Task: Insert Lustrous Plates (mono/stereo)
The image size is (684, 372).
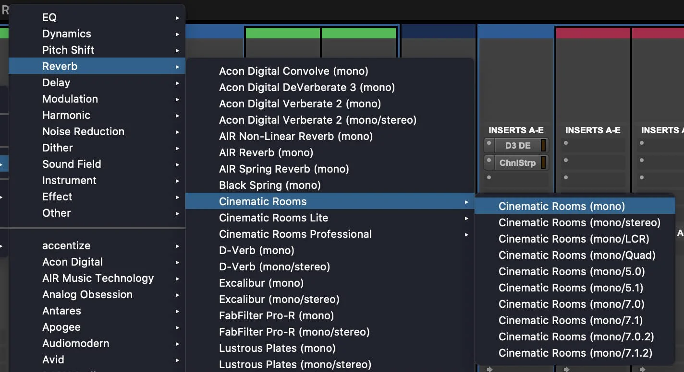Action: [x=330, y=364]
